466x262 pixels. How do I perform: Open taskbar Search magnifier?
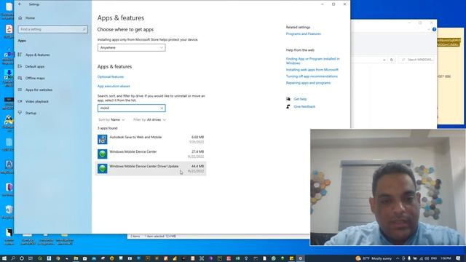click(x=13, y=258)
